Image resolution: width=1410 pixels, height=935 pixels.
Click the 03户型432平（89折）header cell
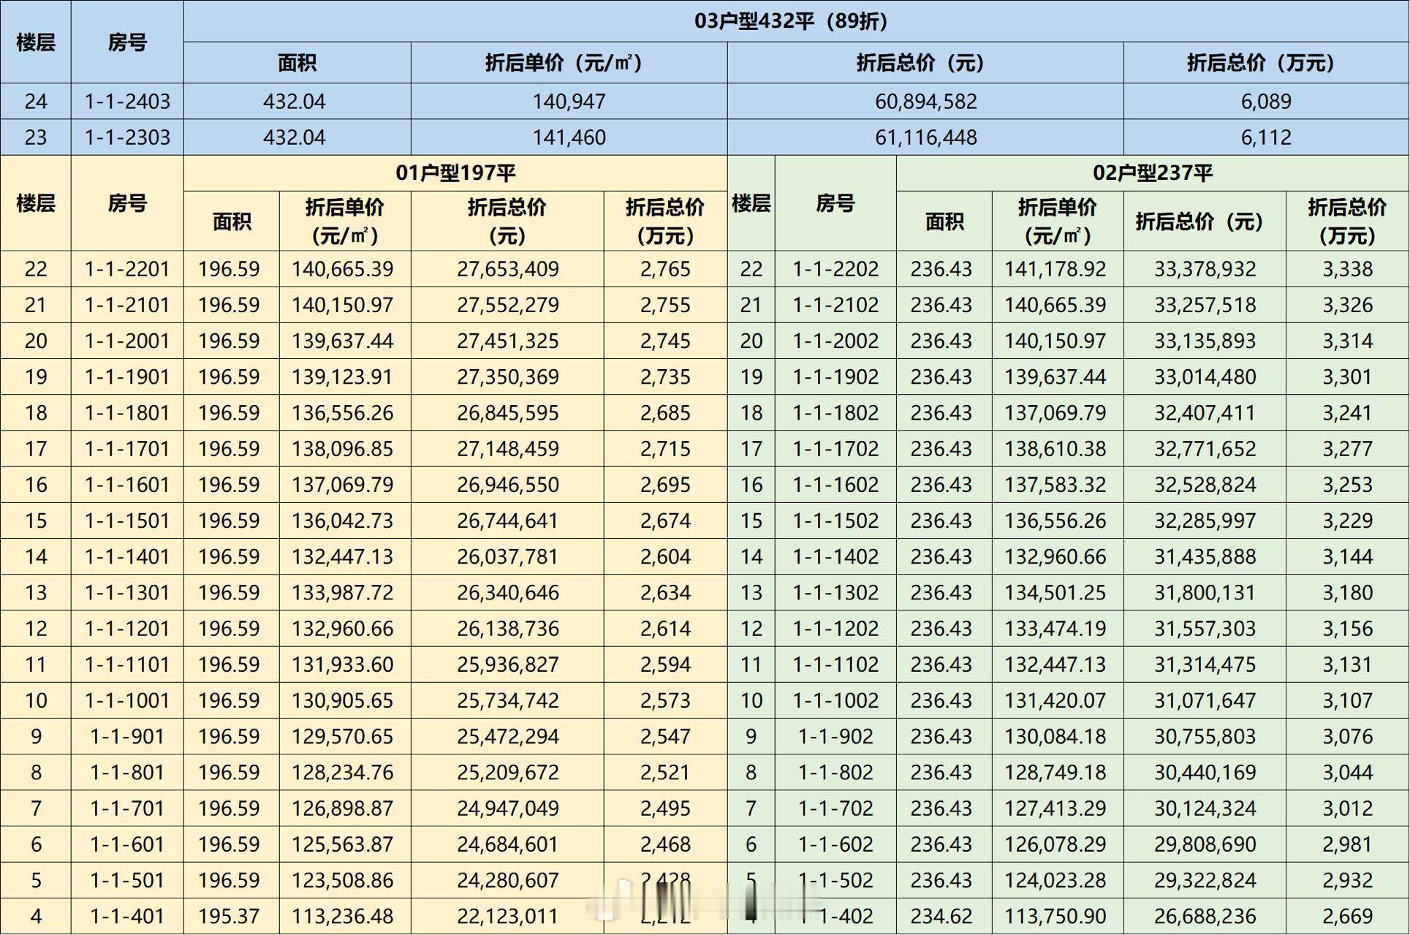point(791,20)
